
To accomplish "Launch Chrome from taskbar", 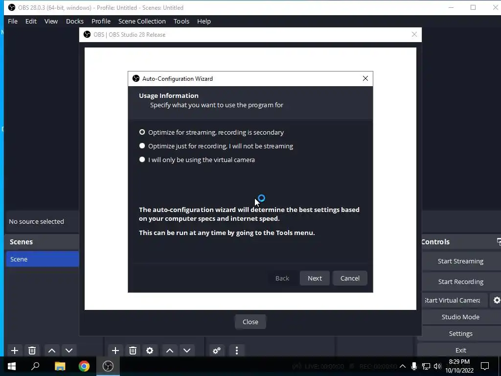I will (84, 366).
